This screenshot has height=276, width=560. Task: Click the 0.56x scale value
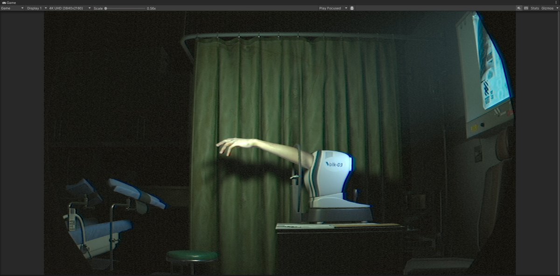click(x=151, y=8)
